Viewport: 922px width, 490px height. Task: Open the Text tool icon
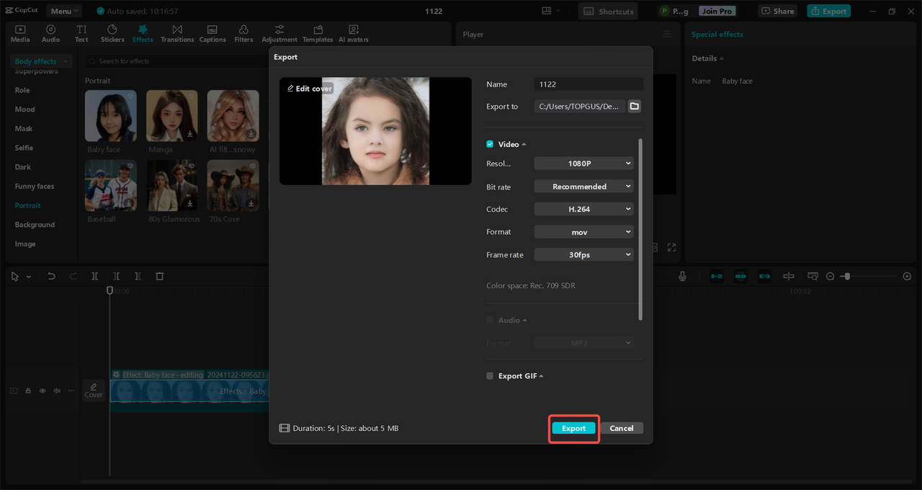(81, 33)
